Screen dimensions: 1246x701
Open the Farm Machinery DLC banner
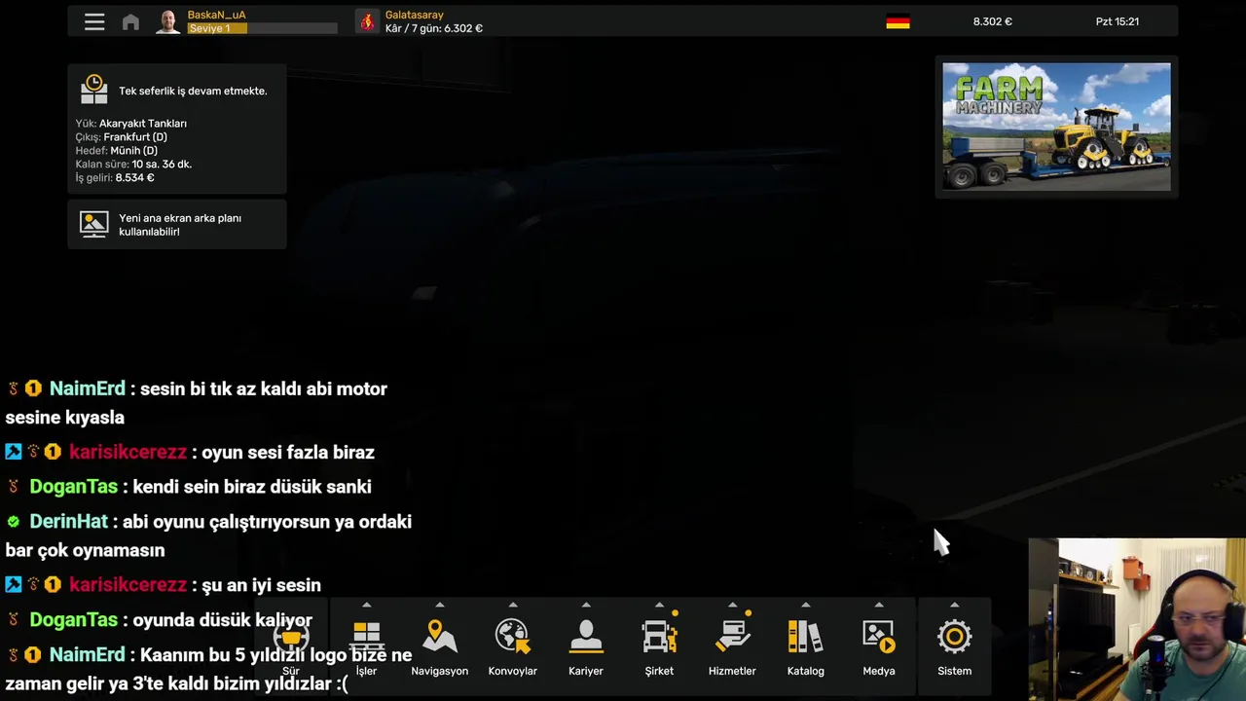tap(1056, 127)
